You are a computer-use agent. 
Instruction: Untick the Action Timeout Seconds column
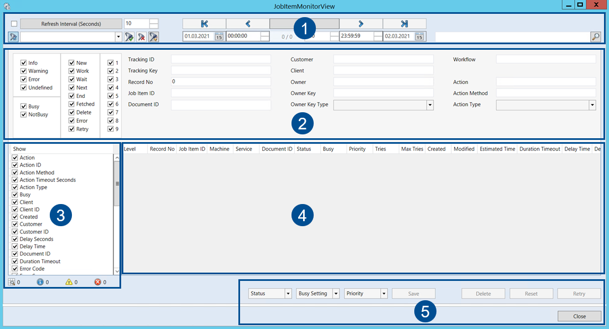15,180
